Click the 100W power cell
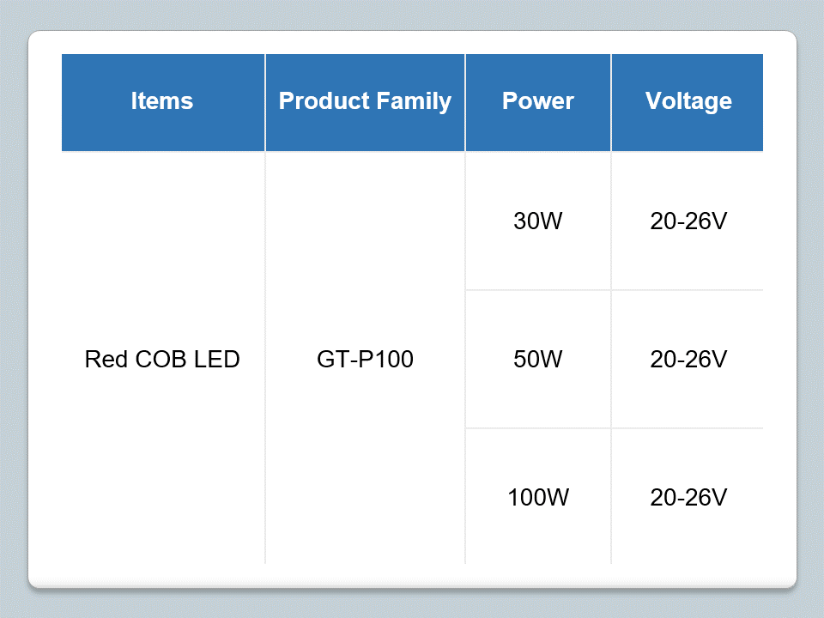The image size is (824, 618). [x=537, y=497]
